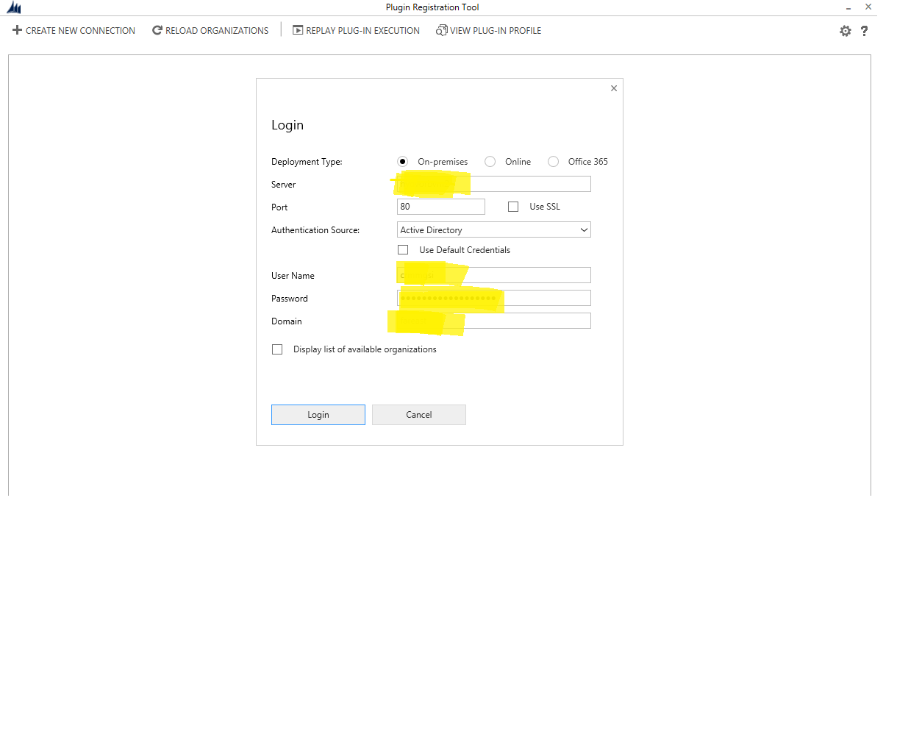Click the Cancel button
Image resolution: width=922 pixels, height=748 pixels.
pos(418,414)
